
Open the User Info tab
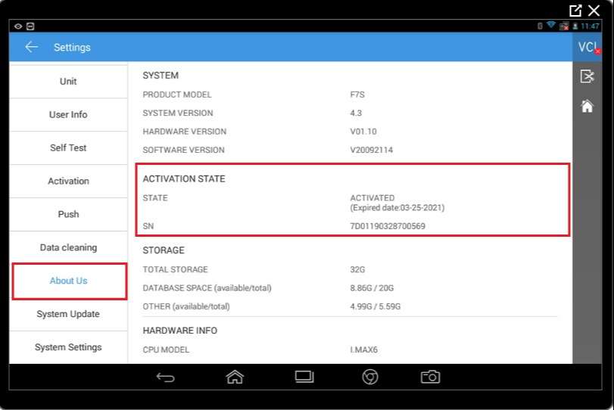pyautogui.click(x=68, y=115)
